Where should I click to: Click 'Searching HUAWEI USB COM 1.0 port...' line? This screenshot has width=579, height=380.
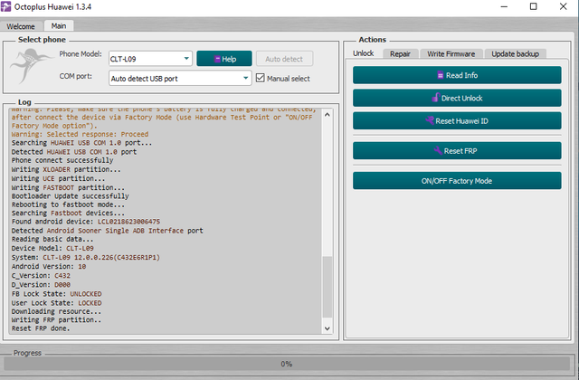pyautogui.click(x=81, y=143)
